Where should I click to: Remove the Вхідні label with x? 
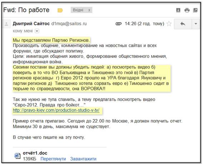coord(89,10)
